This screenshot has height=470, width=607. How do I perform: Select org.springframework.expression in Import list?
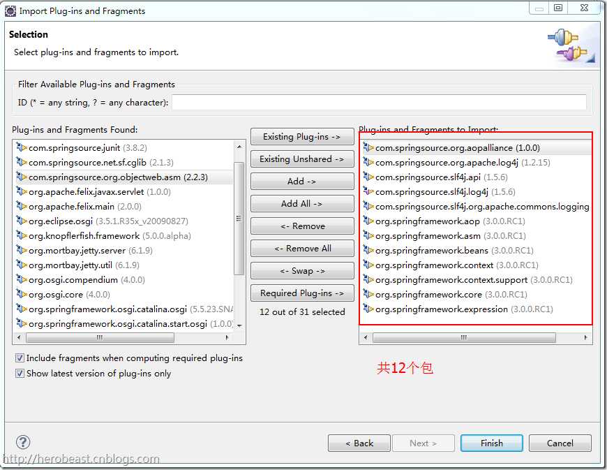[x=476, y=309]
